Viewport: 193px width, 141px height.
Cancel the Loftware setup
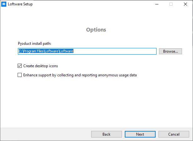(x=174, y=134)
